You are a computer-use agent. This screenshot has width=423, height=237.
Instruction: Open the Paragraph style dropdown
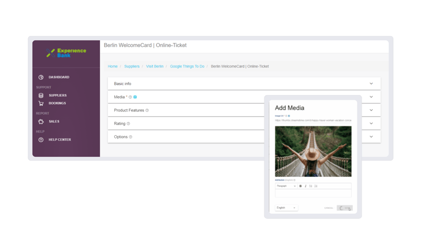click(286, 186)
